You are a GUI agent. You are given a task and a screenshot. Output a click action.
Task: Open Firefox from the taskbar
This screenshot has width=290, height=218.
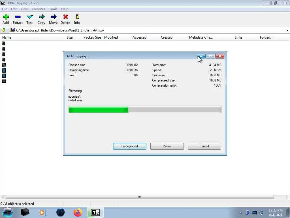[x=78, y=212]
